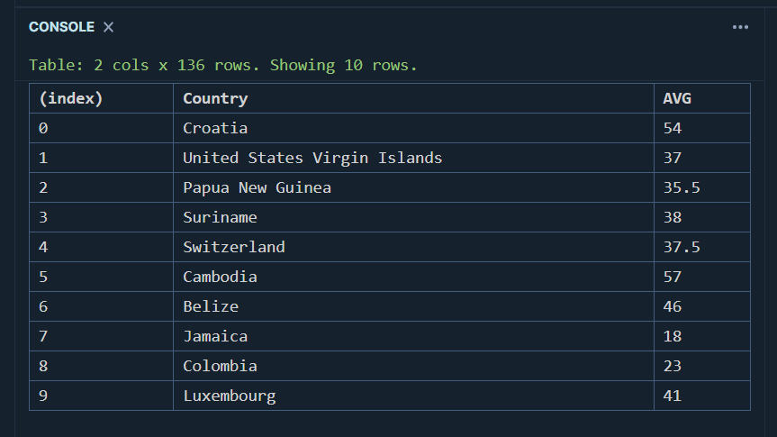
Task: Click the table summary text line
Action: pos(223,65)
